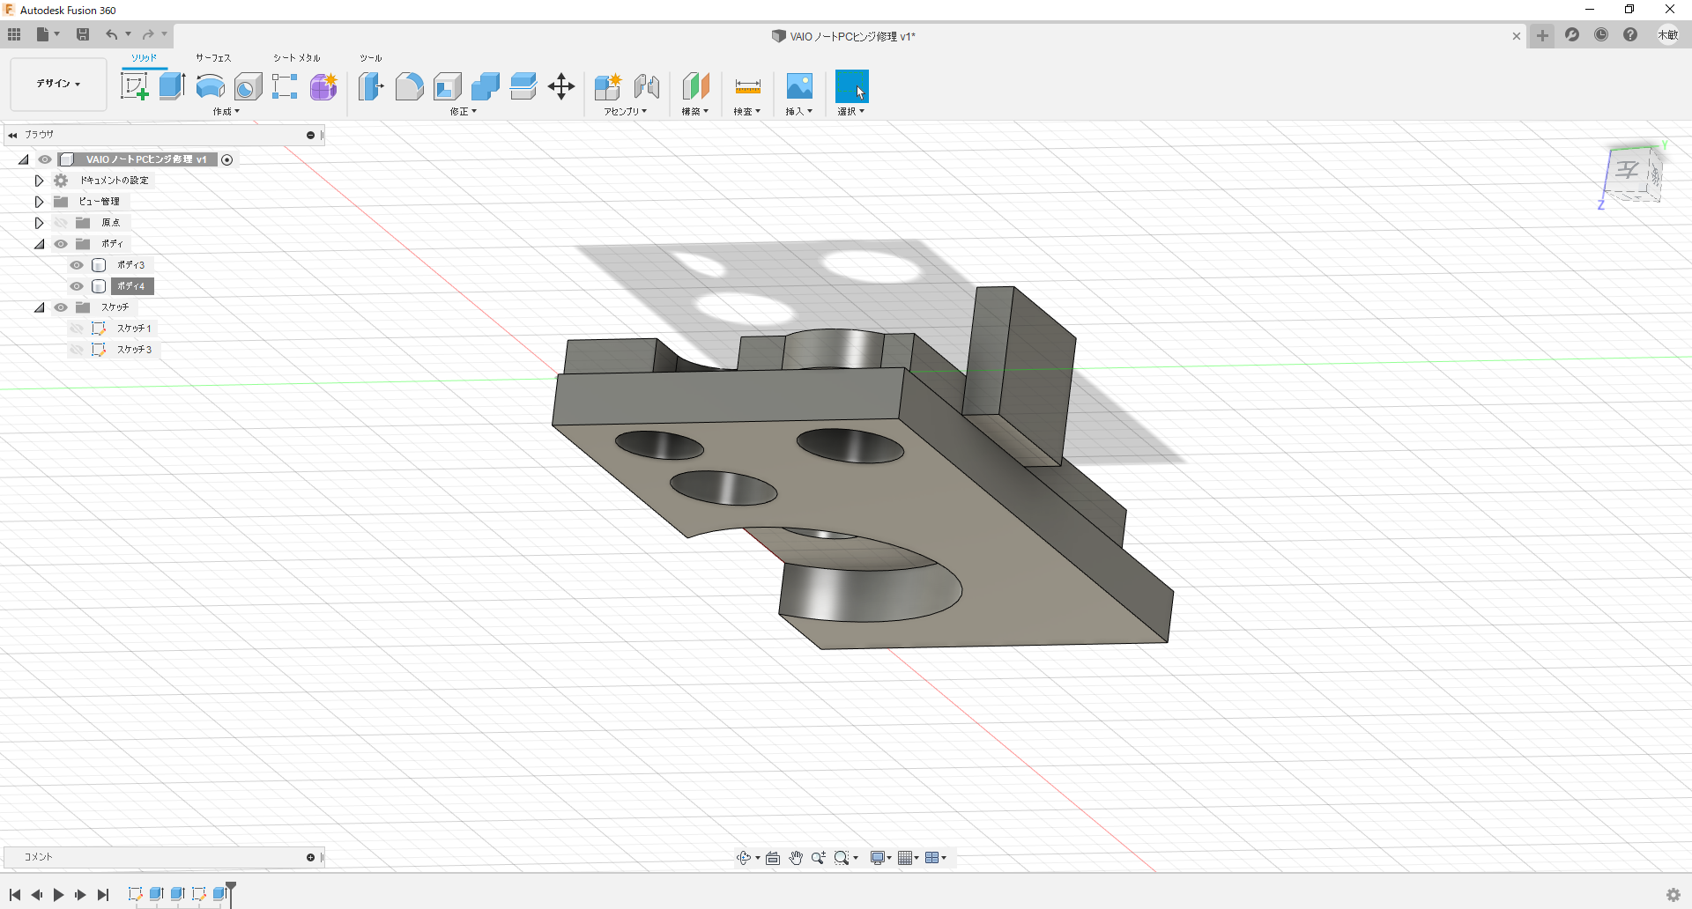Image resolution: width=1692 pixels, height=909 pixels.
Task: Click the Zoom tool
Action: click(x=819, y=858)
